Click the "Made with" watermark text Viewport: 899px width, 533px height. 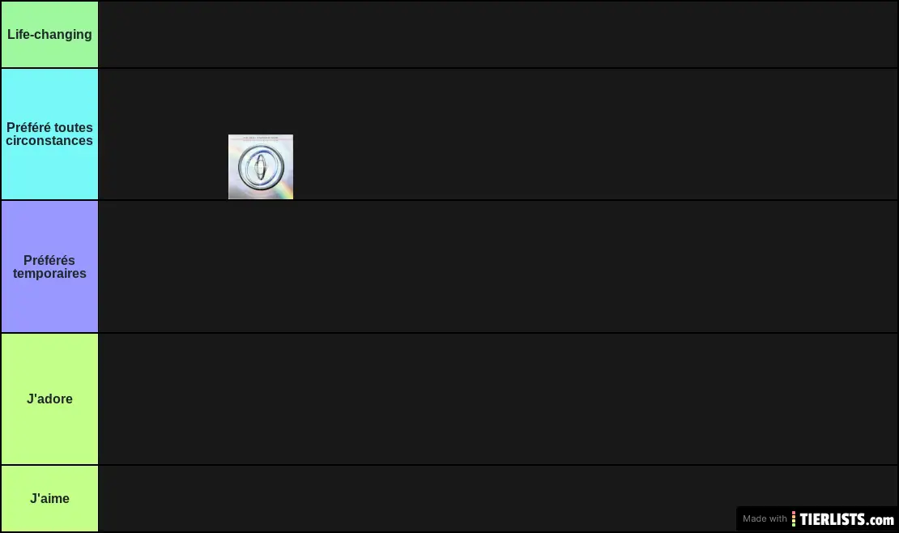pyautogui.click(x=765, y=518)
